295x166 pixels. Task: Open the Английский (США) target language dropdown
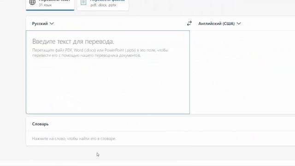click(219, 24)
